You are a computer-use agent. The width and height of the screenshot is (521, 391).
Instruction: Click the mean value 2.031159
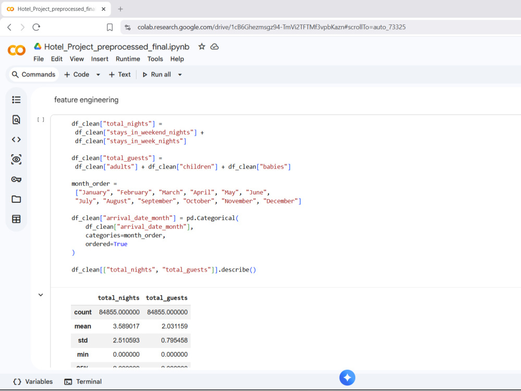coord(175,326)
